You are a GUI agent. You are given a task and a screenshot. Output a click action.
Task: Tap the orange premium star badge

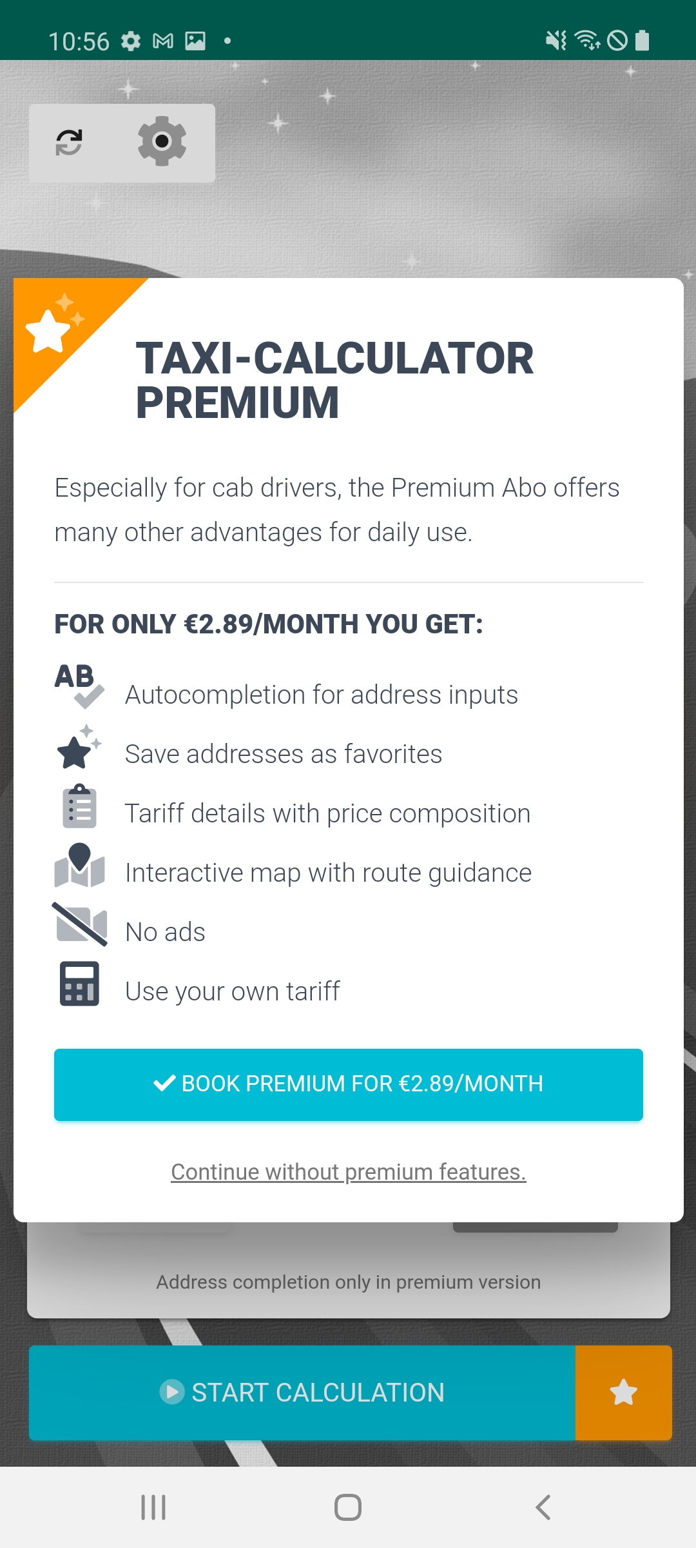click(x=53, y=326)
